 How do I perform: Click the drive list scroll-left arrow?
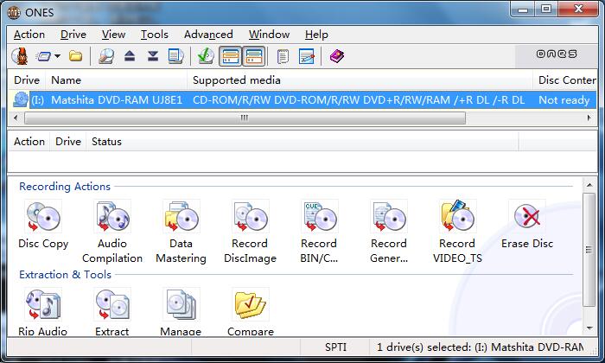[16, 118]
